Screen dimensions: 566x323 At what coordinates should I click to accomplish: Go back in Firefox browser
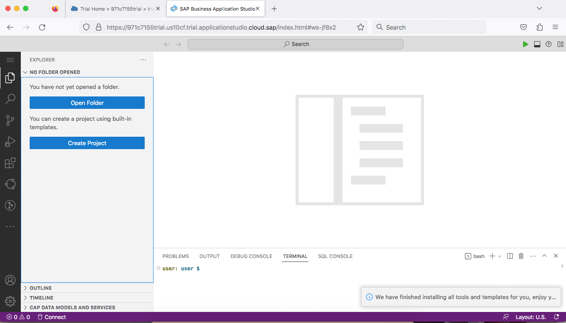(x=10, y=27)
